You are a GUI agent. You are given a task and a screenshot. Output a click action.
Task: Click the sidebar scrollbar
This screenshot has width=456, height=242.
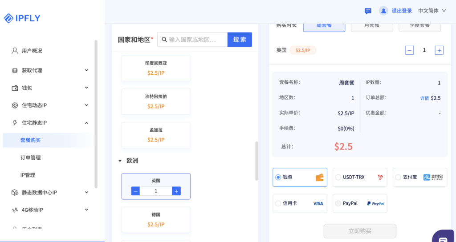click(x=96, y=114)
